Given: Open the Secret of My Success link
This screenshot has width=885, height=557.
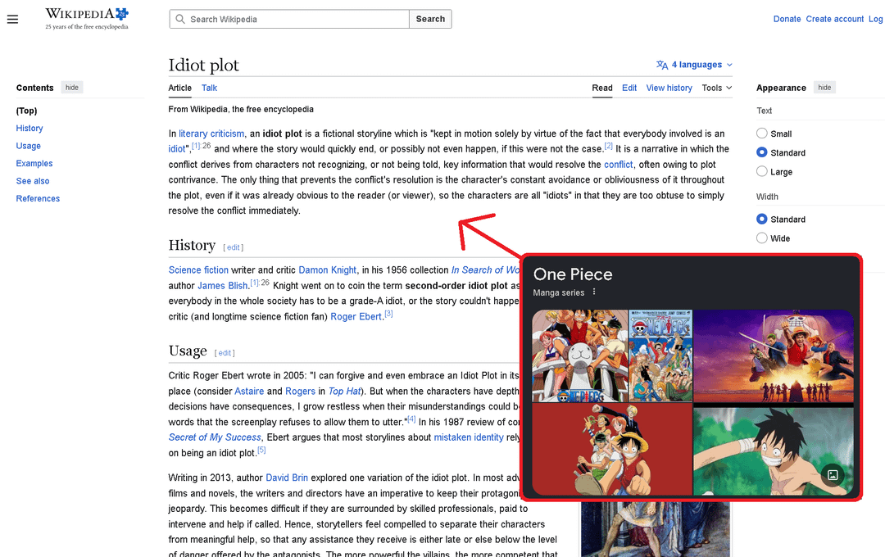Looking at the screenshot, I should 215,437.
